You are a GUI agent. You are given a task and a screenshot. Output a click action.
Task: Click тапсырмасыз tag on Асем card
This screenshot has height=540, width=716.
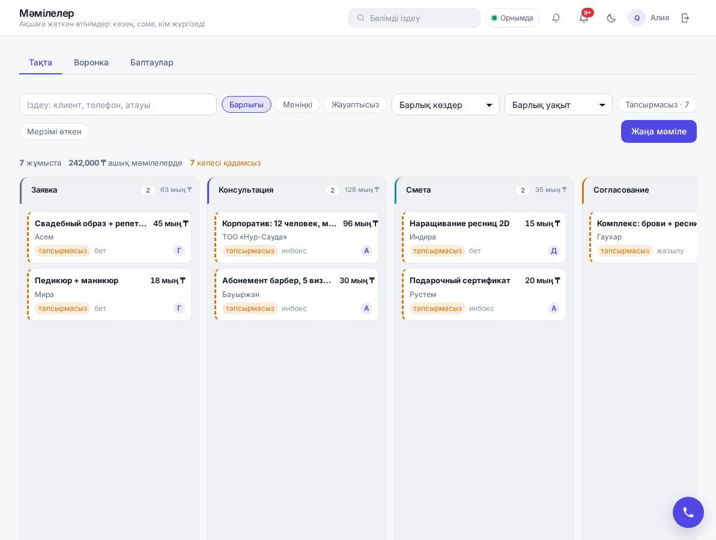(62, 250)
